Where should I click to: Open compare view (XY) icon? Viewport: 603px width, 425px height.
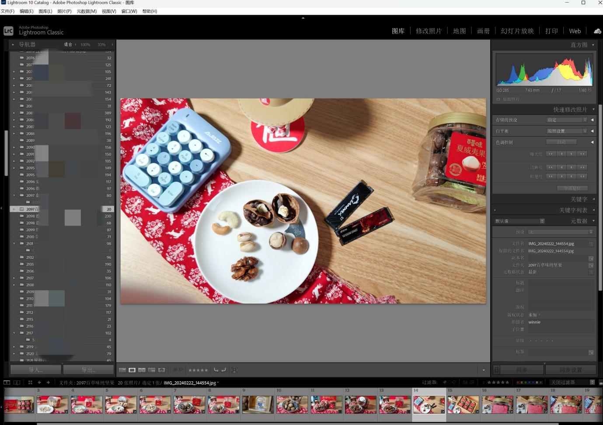142,370
